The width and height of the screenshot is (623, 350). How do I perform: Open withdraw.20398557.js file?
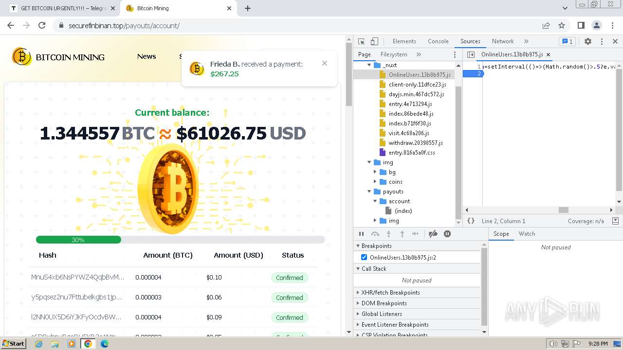click(416, 143)
